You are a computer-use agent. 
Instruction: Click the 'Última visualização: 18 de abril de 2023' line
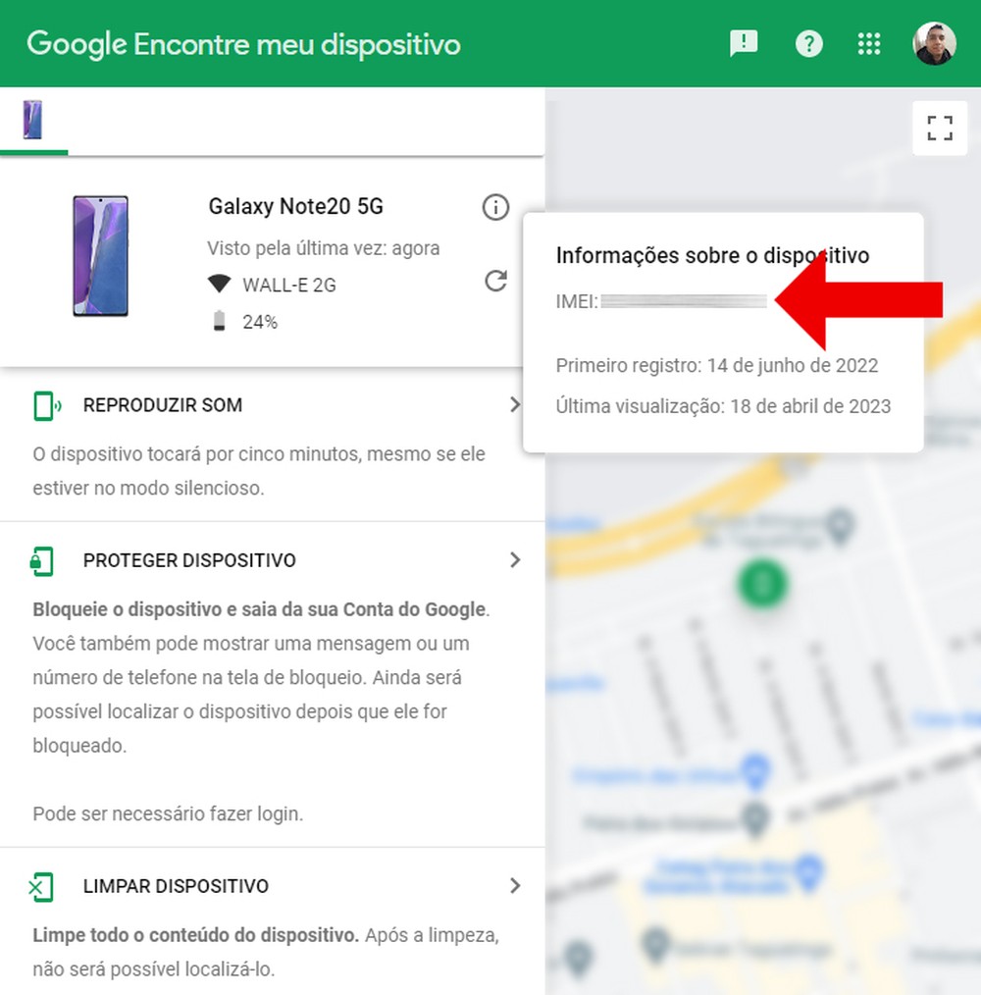[723, 407]
